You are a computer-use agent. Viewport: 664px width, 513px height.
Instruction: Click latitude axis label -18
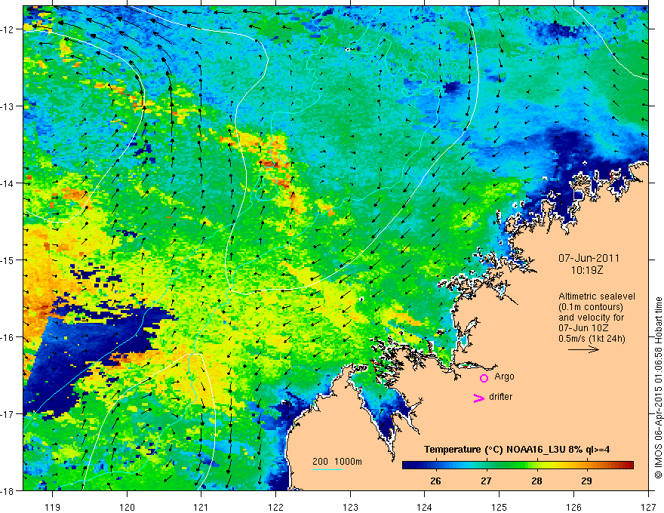coord(8,490)
